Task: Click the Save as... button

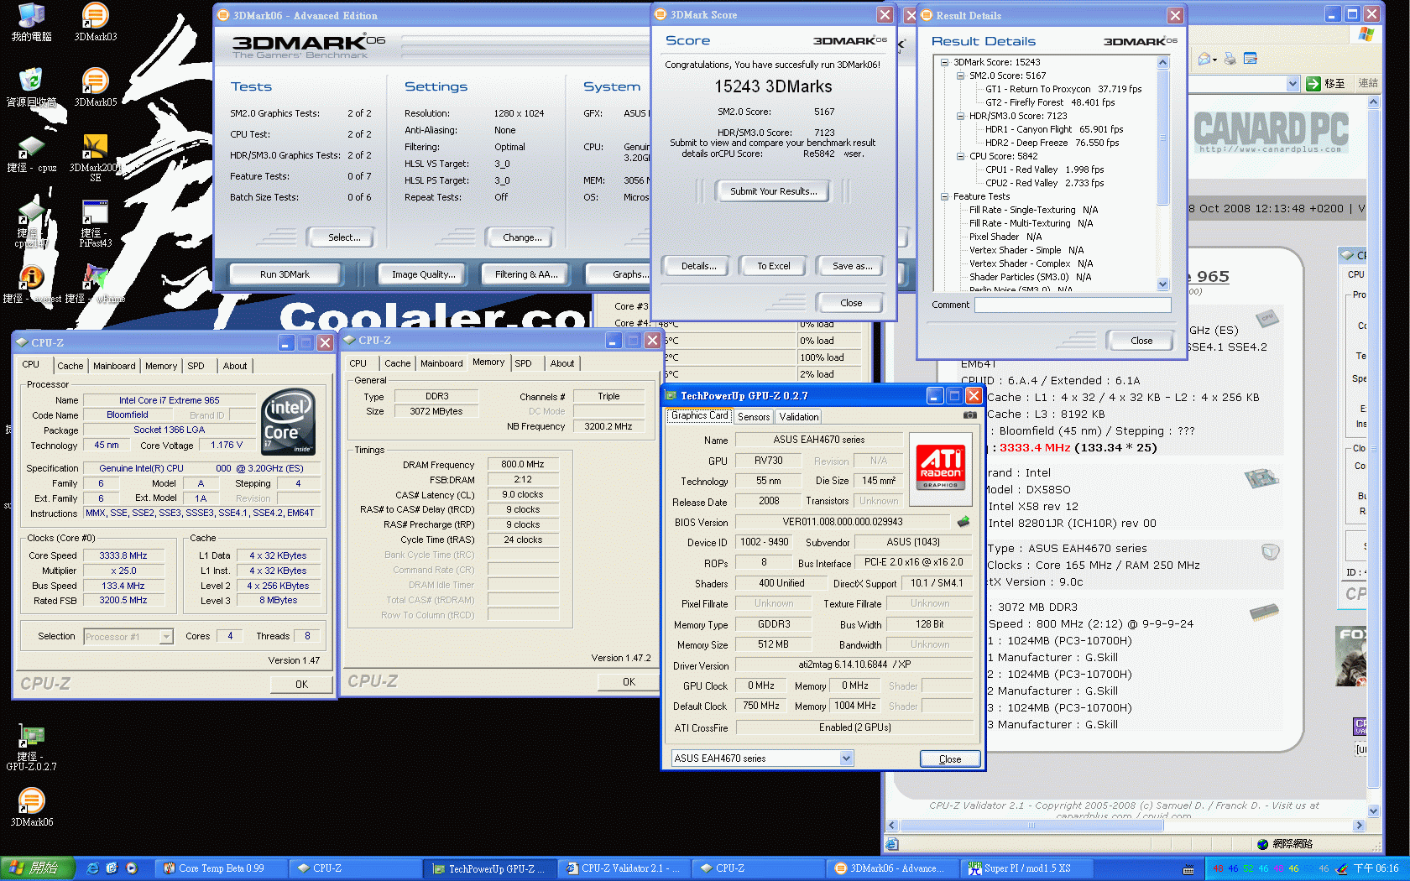Action: pyautogui.click(x=852, y=266)
